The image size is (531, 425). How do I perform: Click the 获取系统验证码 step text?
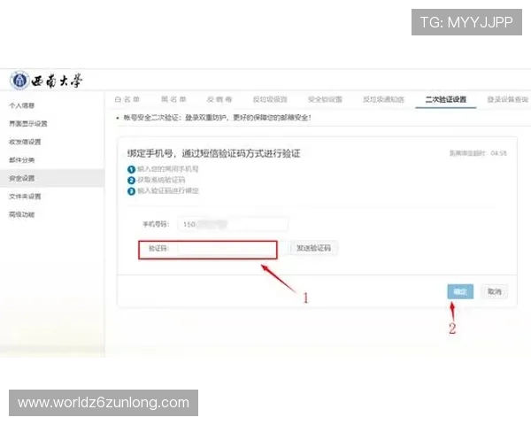(x=161, y=180)
